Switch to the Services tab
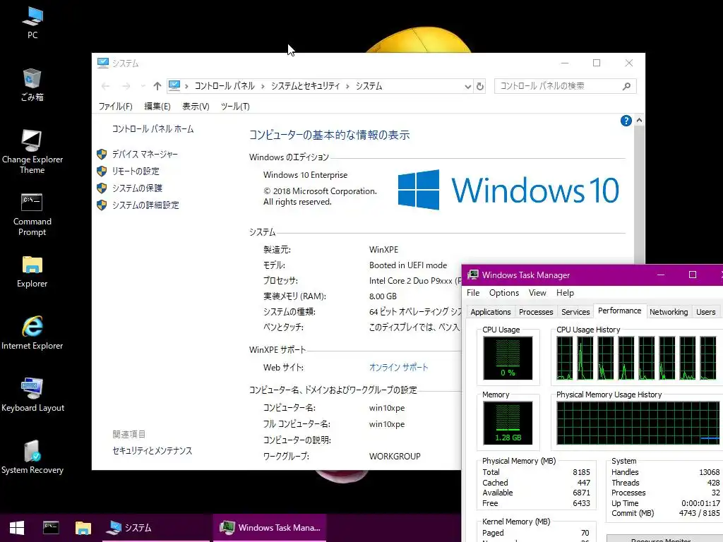The height and width of the screenshot is (542, 723). click(575, 312)
